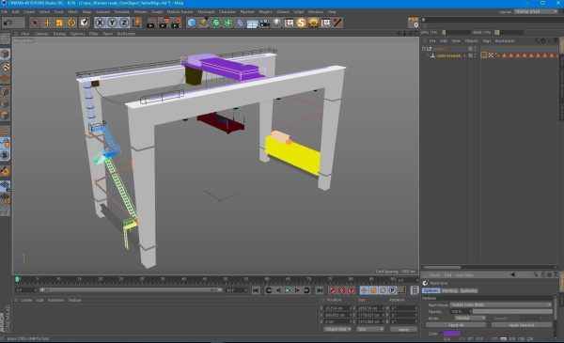Image resolution: width=564 pixels, height=343 pixels.
Task: Click the Apply Selected button
Action: point(522,325)
